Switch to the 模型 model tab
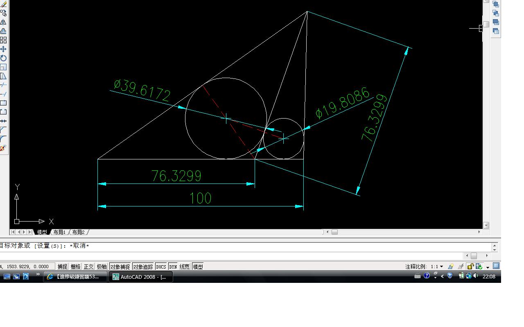 coord(42,232)
